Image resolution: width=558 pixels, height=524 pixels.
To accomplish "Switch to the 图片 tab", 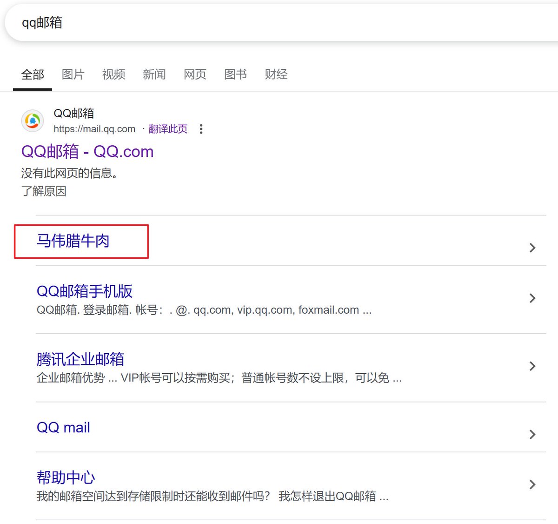I will [73, 74].
